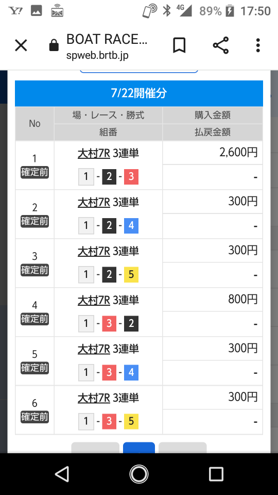The image size is (278, 495).
Task: Tap the Android home circle button
Action: (x=139, y=474)
